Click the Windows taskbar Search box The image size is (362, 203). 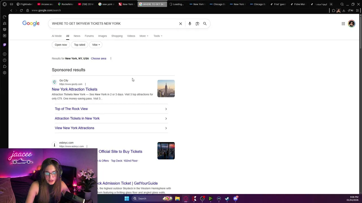(x=153, y=198)
